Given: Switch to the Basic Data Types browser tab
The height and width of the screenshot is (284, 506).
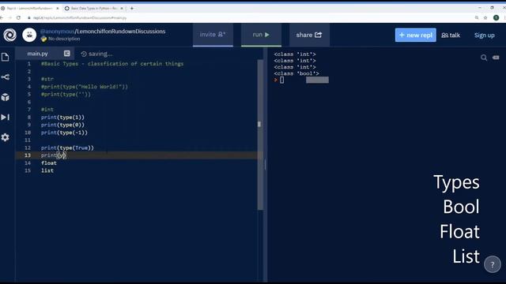Looking at the screenshot, I should pos(93,8).
